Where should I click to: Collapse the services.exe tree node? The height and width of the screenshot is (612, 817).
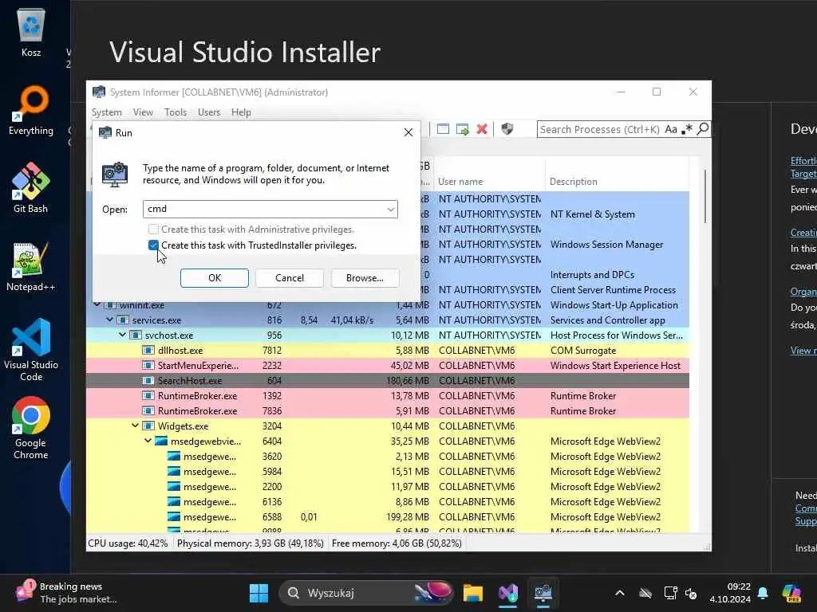pyautogui.click(x=109, y=320)
